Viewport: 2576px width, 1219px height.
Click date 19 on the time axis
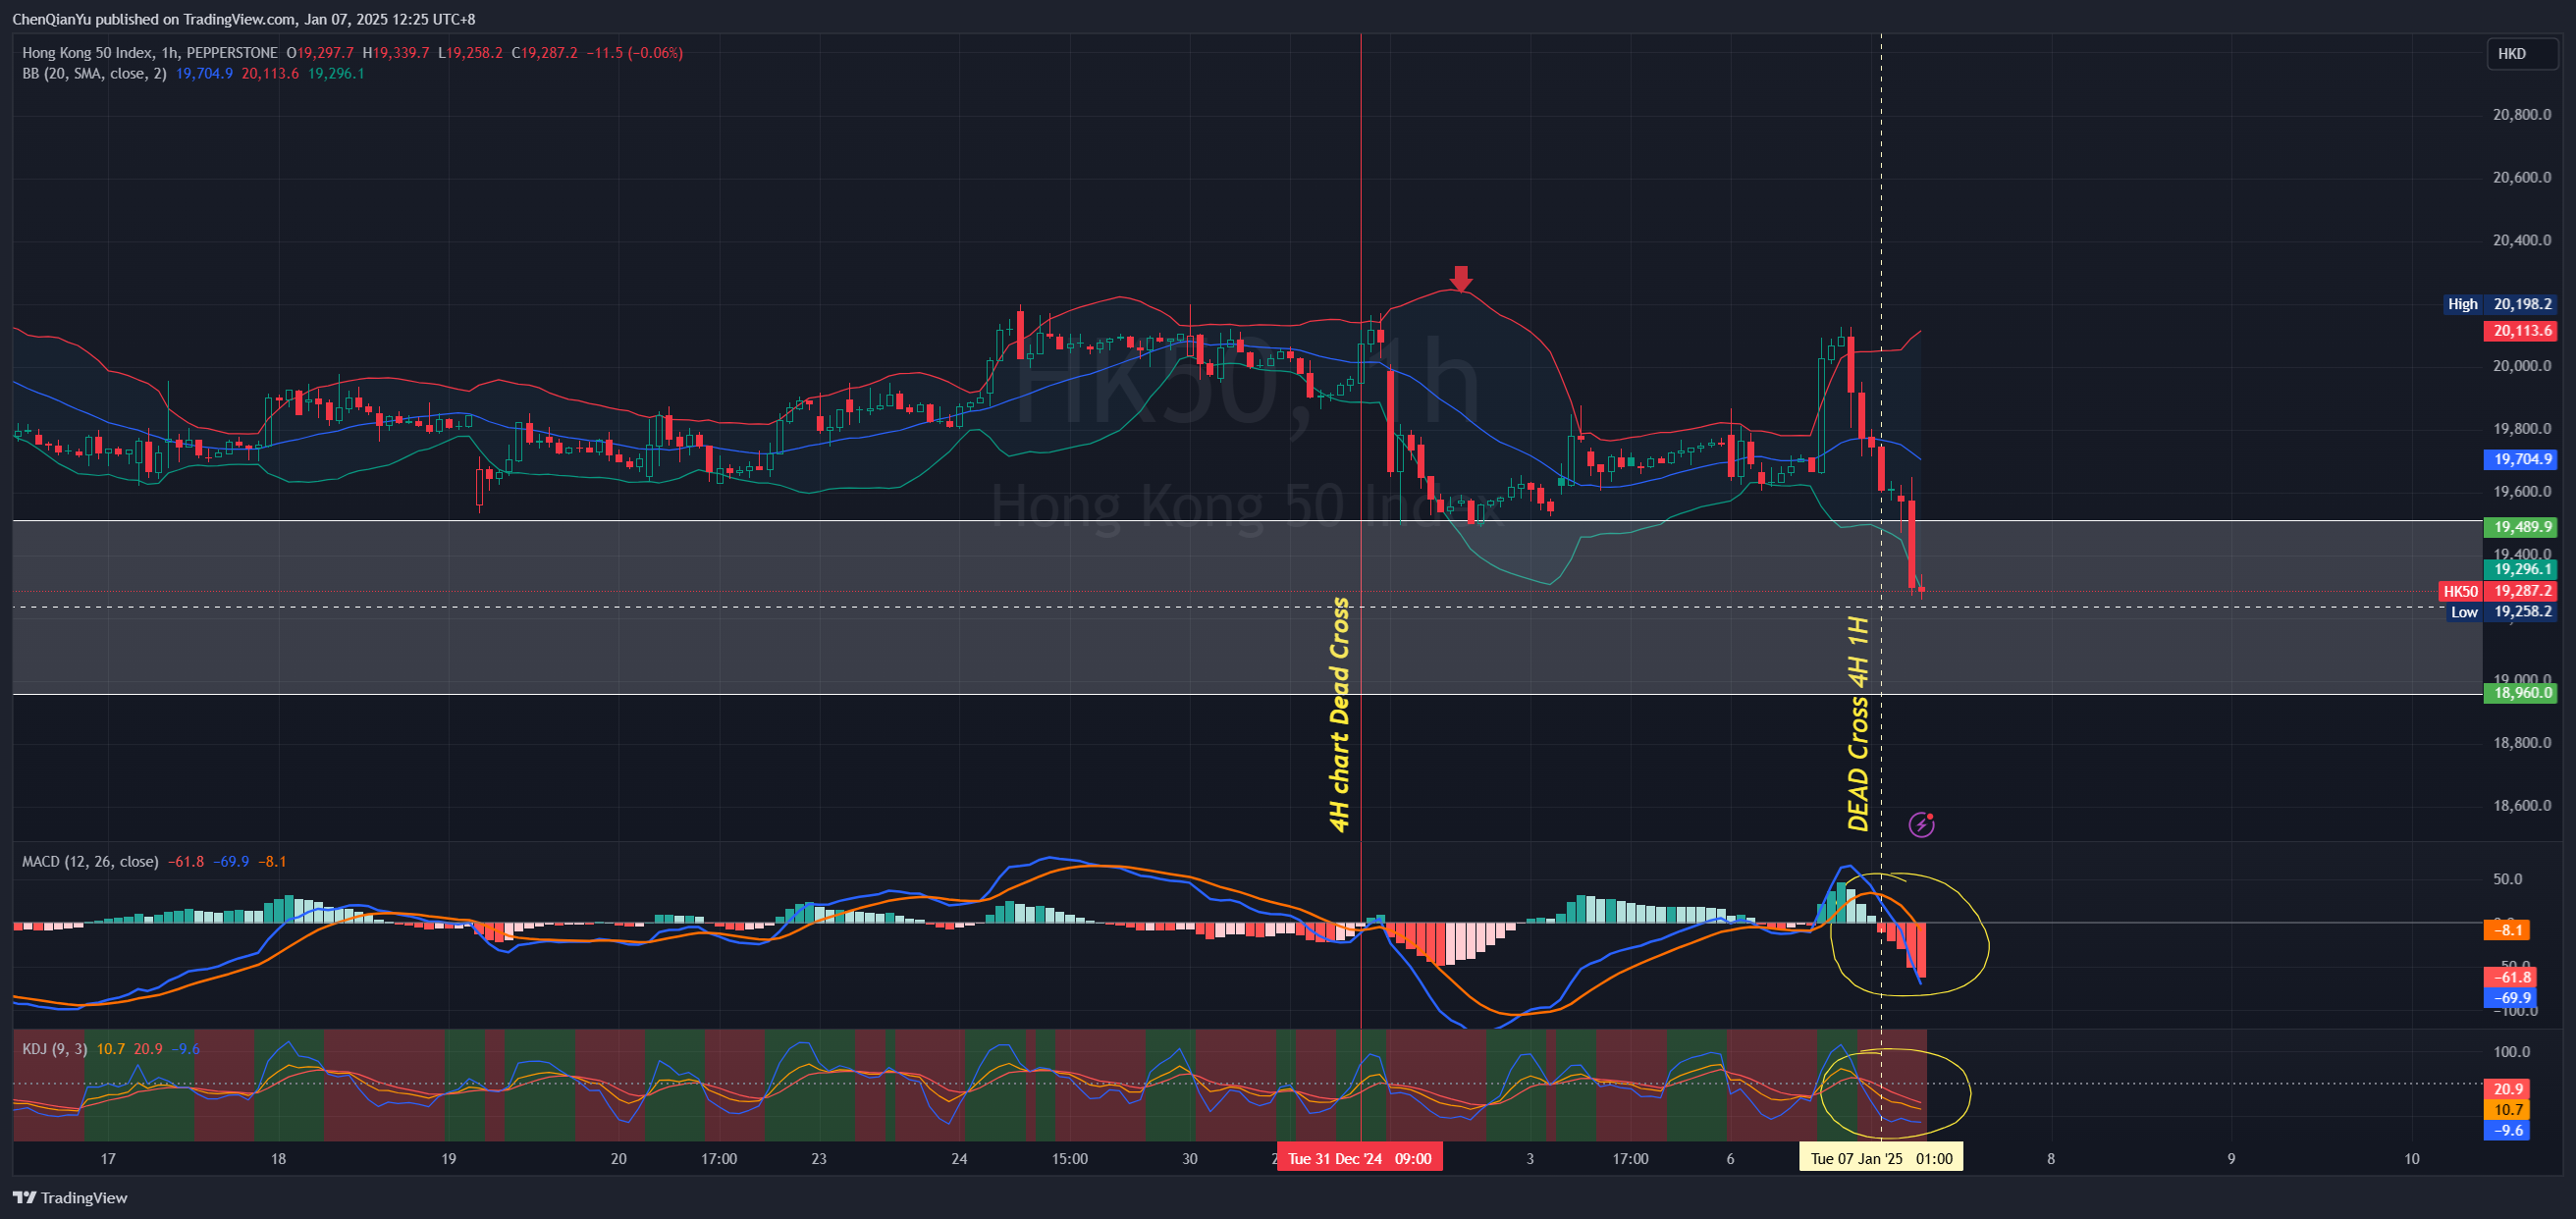pos(449,1159)
